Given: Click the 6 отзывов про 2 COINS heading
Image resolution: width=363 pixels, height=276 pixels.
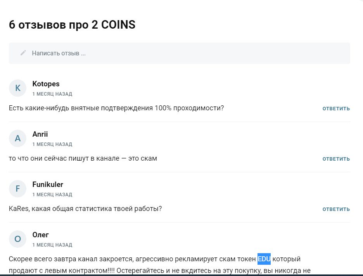Looking at the screenshot, I should [72, 25].
